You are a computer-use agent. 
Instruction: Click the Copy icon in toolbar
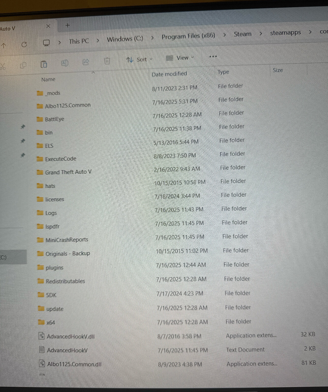point(23,65)
